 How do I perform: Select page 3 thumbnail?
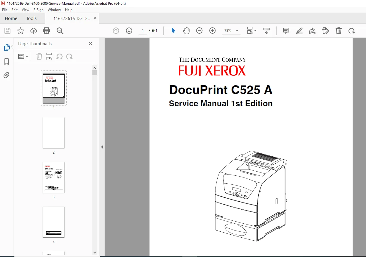54,177
